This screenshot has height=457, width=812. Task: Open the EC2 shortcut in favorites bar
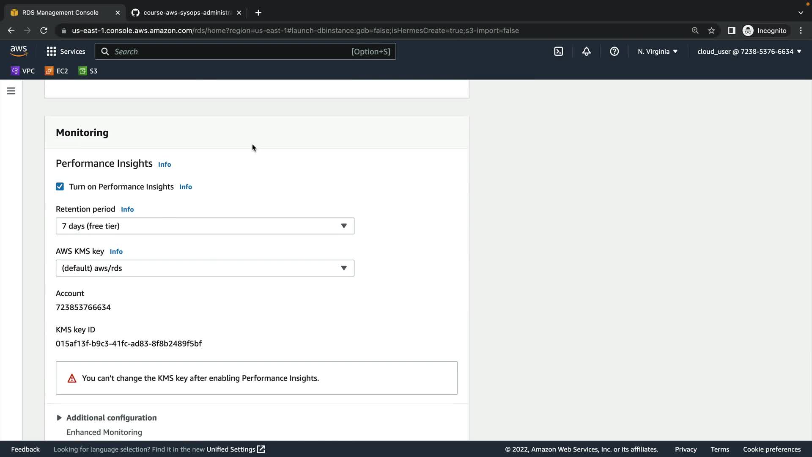(56, 71)
